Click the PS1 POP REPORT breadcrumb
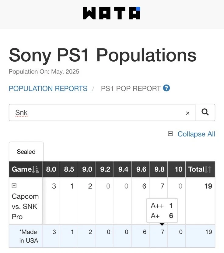224x253 pixels. click(131, 89)
